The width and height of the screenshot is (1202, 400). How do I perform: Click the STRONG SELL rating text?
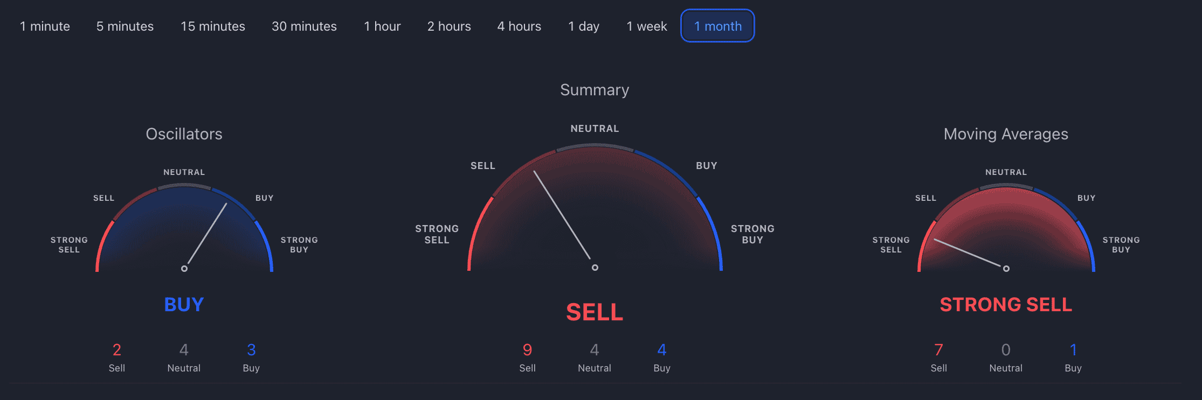point(1006,305)
